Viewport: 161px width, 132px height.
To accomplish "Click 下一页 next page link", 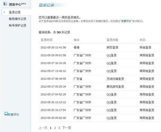I will coord(67,128).
